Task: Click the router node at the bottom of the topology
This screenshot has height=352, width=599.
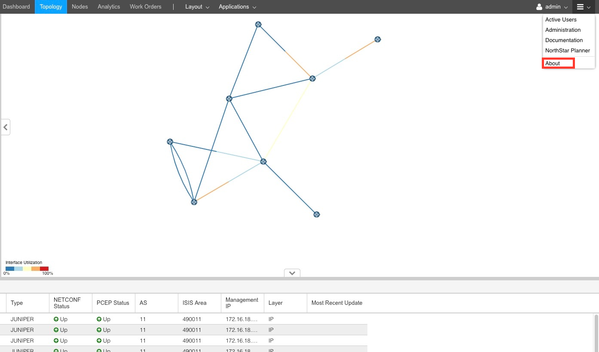Action: click(194, 202)
